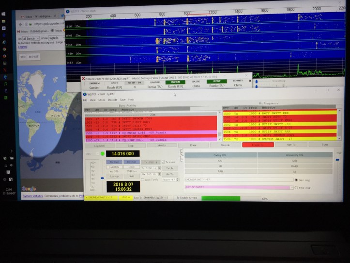
Task: Click the green music app taskbar icon
Action: pos(4,83)
